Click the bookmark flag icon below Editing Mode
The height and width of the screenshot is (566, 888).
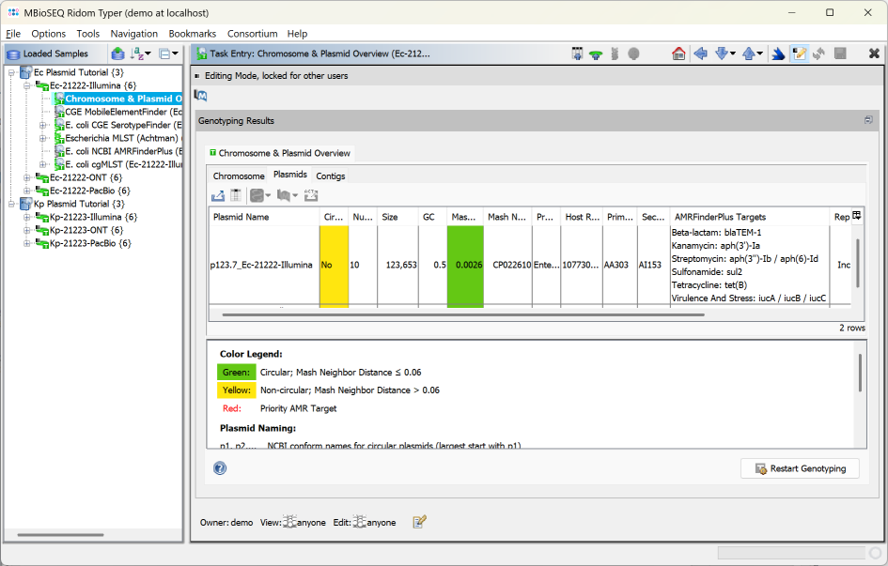200,94
